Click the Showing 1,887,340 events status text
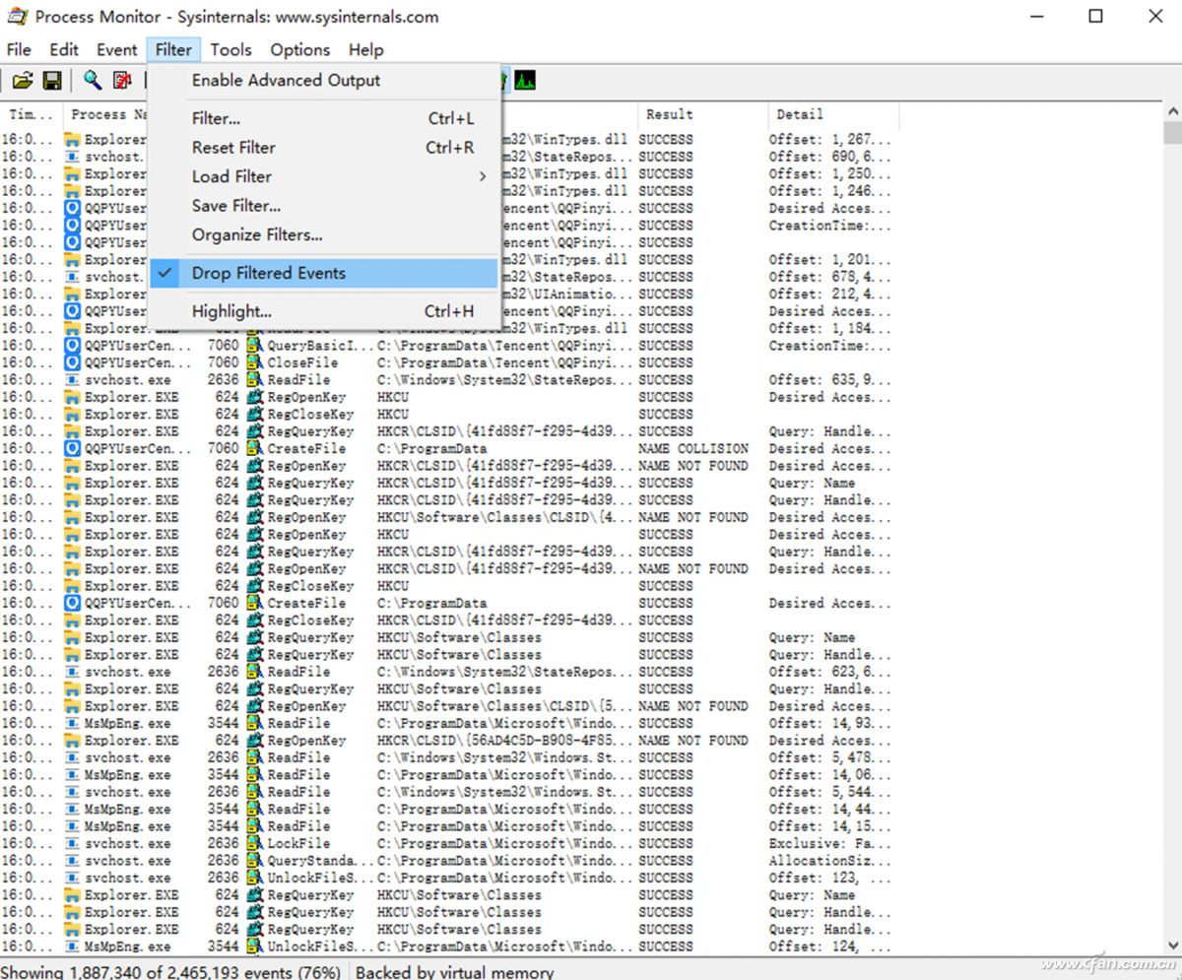Viewport: 1182px width, 980px height. (x=171, y=972)
